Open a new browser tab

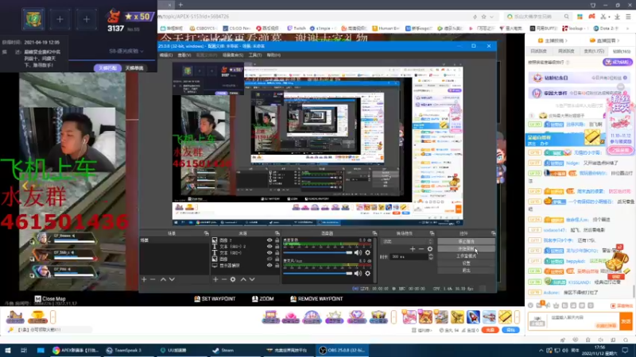click(x=180, y=5)
